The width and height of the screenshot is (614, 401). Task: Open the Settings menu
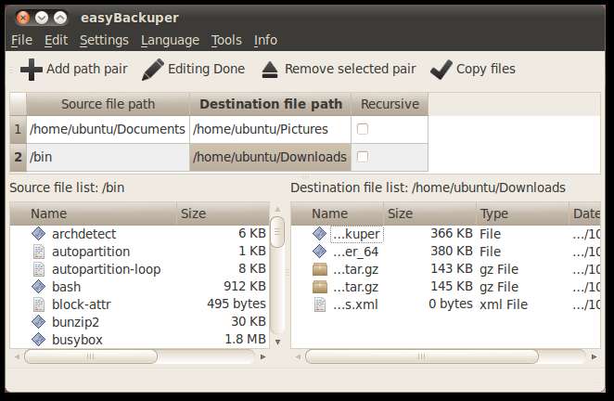coord(104,40)
